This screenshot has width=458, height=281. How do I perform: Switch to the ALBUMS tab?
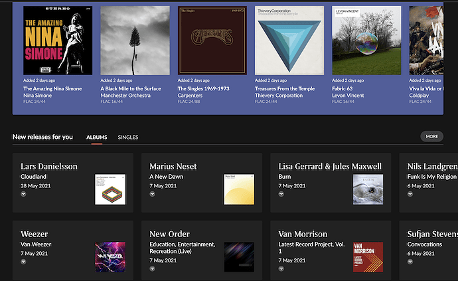click(97, 137)
